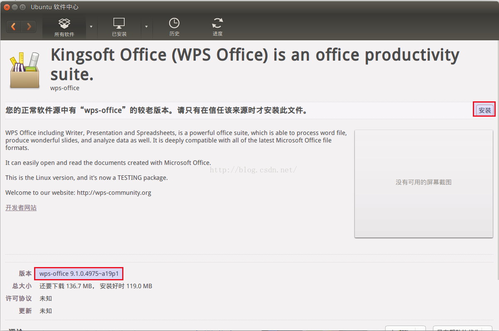Click the 安装 install button
Screen dimensions: 499x331
coord(484,110)
